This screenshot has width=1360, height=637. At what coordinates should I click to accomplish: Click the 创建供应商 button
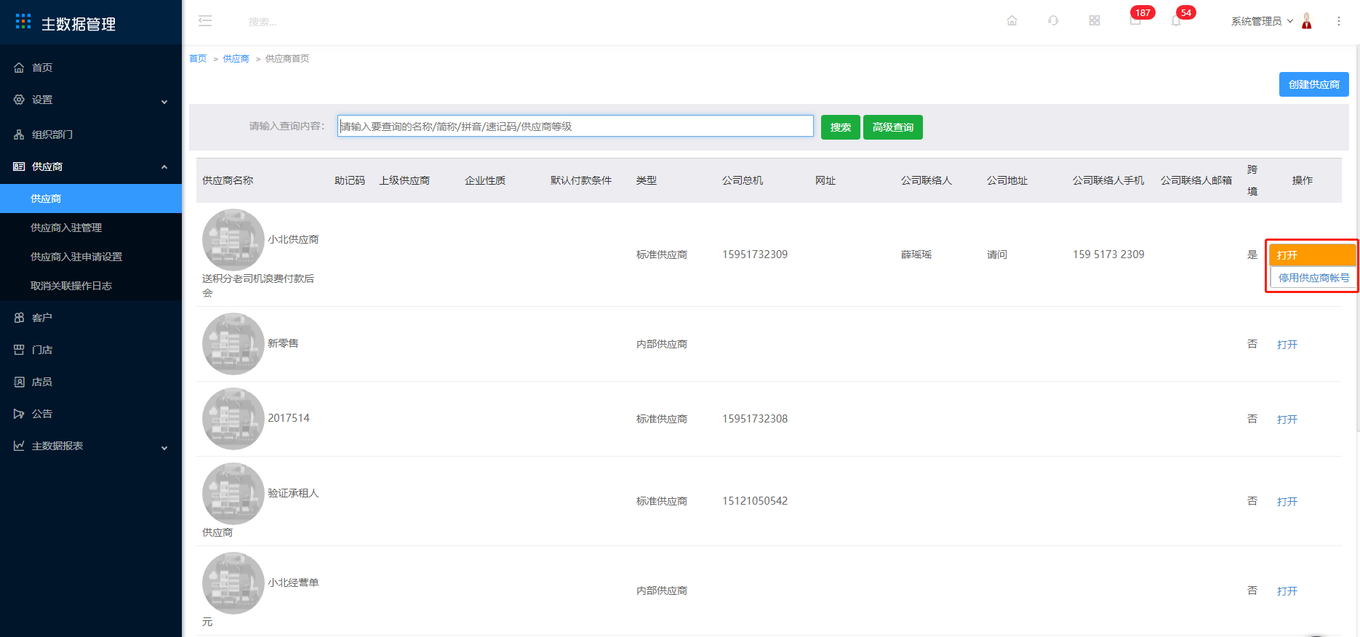click(1314, 84)
